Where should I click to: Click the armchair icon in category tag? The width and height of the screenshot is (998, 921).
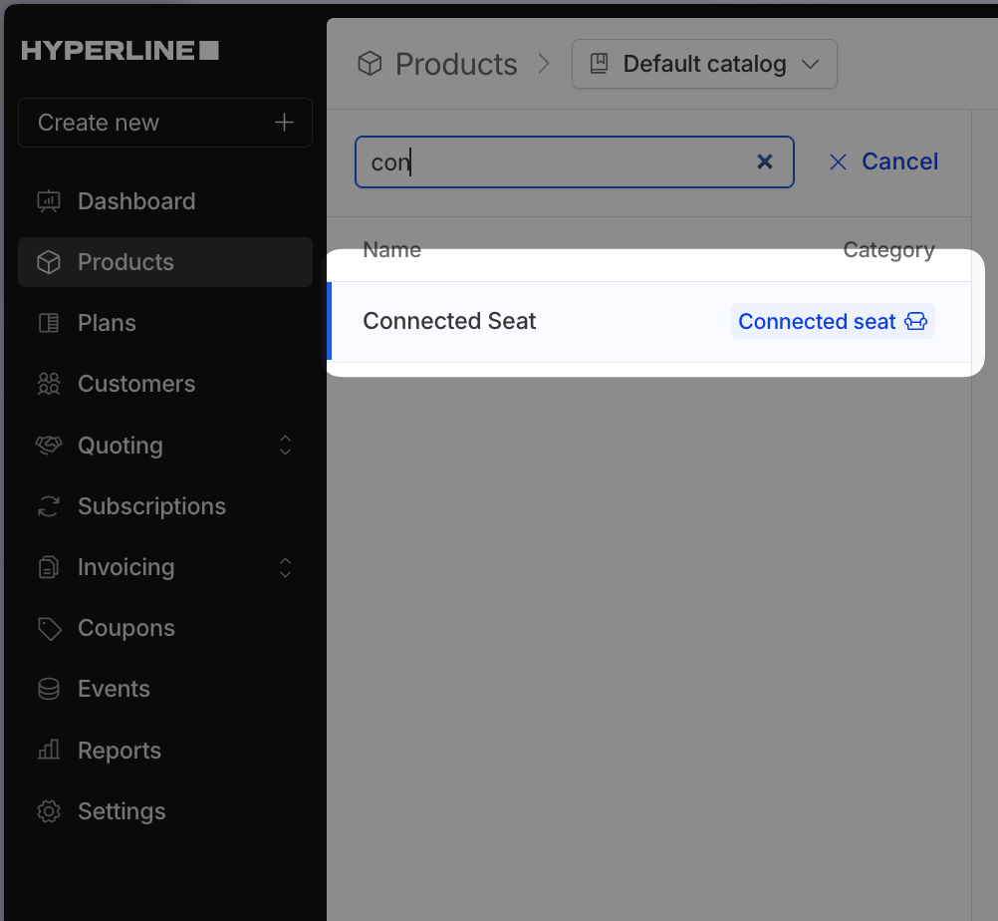(x=916, y=321)
